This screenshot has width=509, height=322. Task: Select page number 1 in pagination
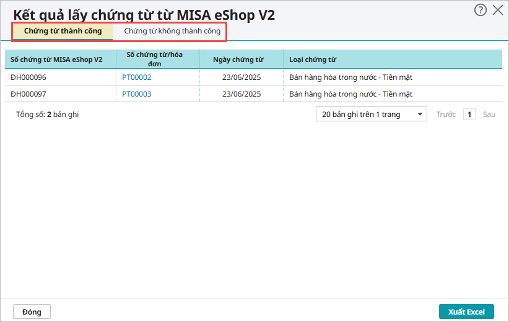point(469,115)
